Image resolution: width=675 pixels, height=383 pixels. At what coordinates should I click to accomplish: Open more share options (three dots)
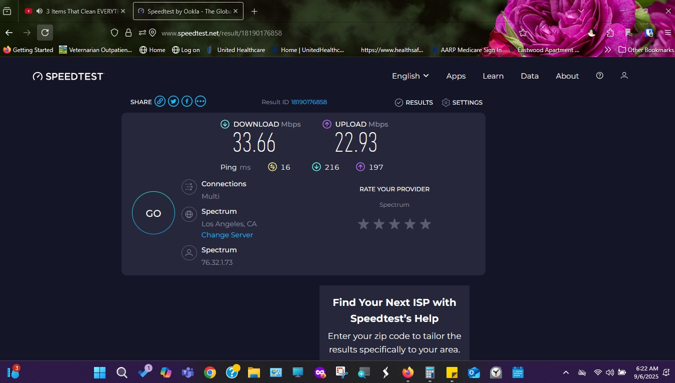(x=200, y=102)
